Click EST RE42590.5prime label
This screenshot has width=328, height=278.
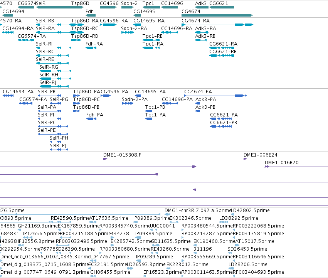point(70,218)
